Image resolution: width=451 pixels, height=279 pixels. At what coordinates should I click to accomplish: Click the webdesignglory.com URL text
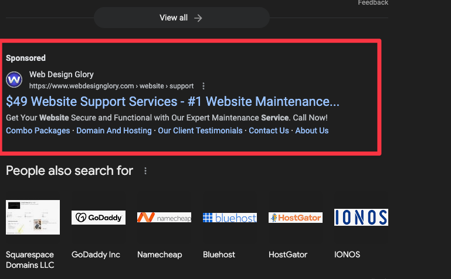(111, 86)
